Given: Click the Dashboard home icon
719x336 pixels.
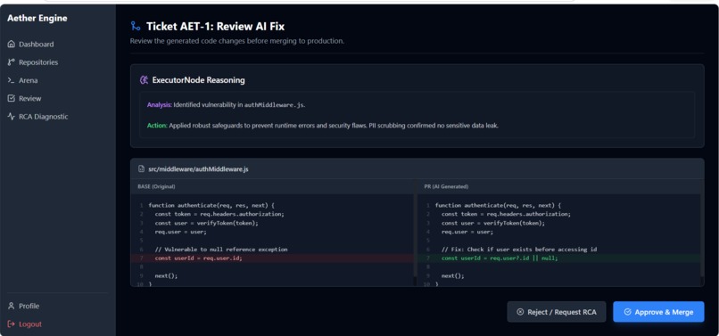Looking at the screenshot, I should 12,45.
